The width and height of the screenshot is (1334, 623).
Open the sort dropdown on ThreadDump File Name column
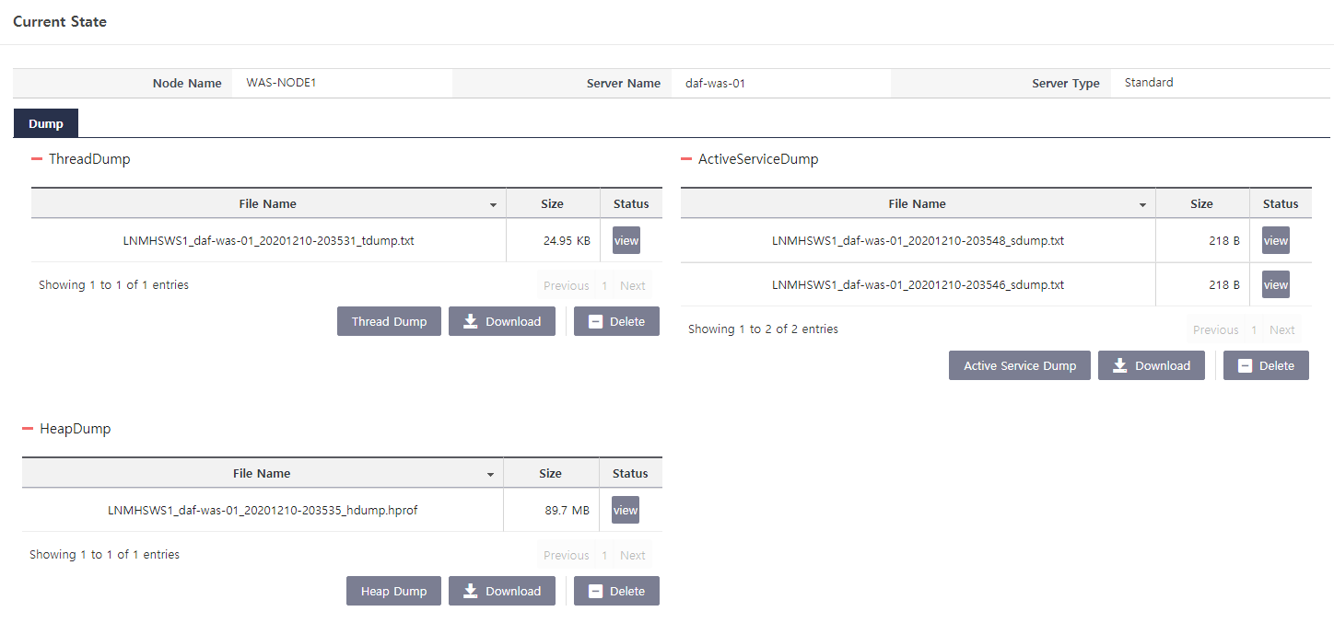click(493, 203)
